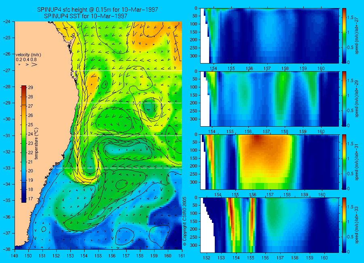Click the '17' tick on the temperature colorbar

click(x=30, y=199)
